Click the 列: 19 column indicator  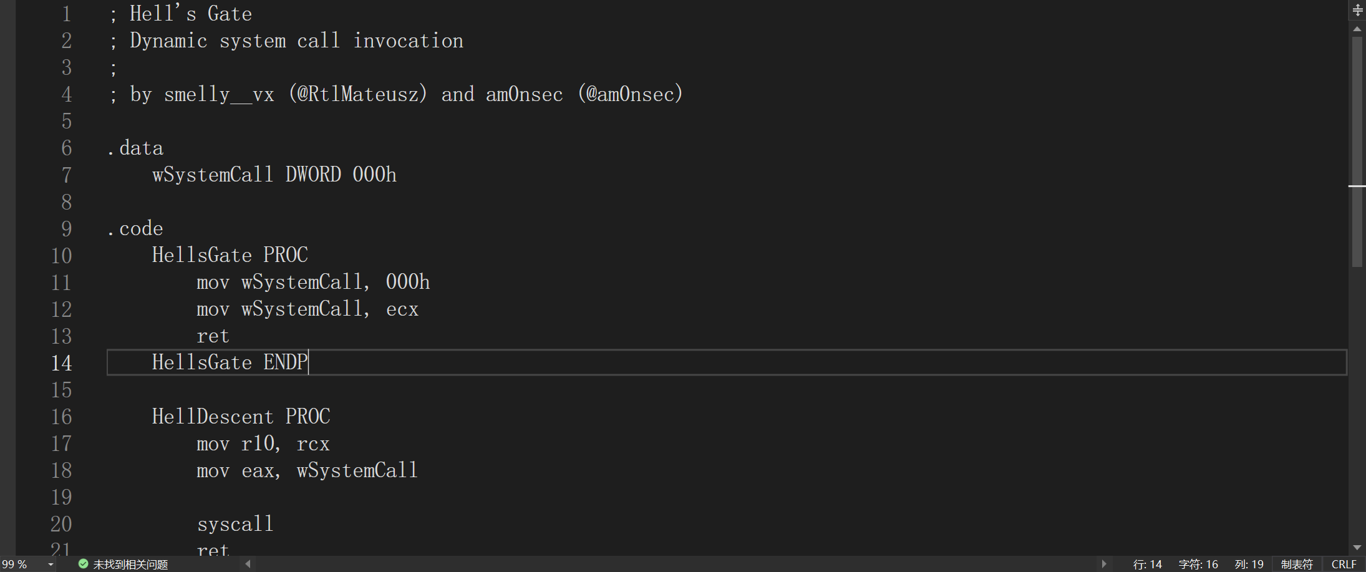click(x=1249, y=565)
